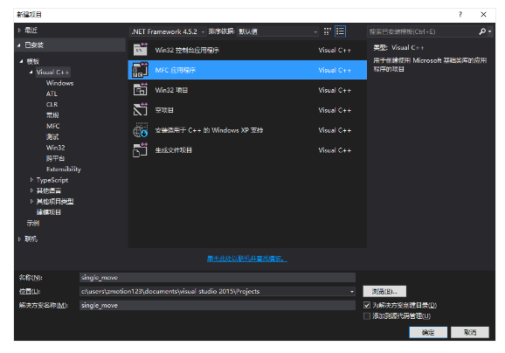Viewport: 505px width, 353px height.
Task: Open the online templates search link
Action: (247, 259)
